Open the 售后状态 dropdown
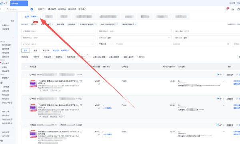Viewport: 240px width, 144px height. coord(207,38)
